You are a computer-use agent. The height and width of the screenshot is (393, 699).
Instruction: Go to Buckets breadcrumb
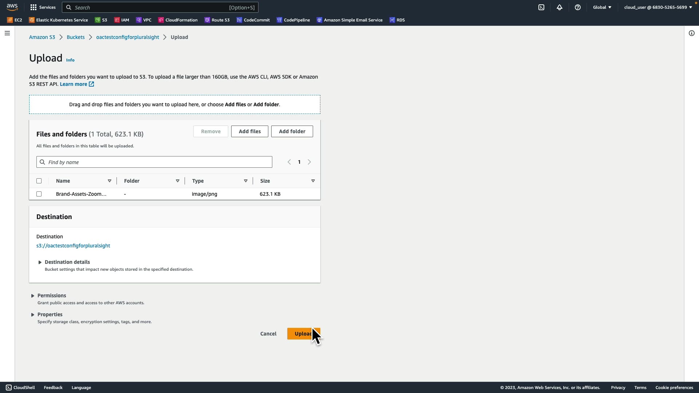pos(75,37)
